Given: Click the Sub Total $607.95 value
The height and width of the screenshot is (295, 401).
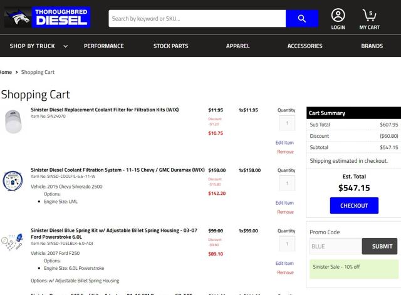Looking at the screenshot, I should point(389,125).
